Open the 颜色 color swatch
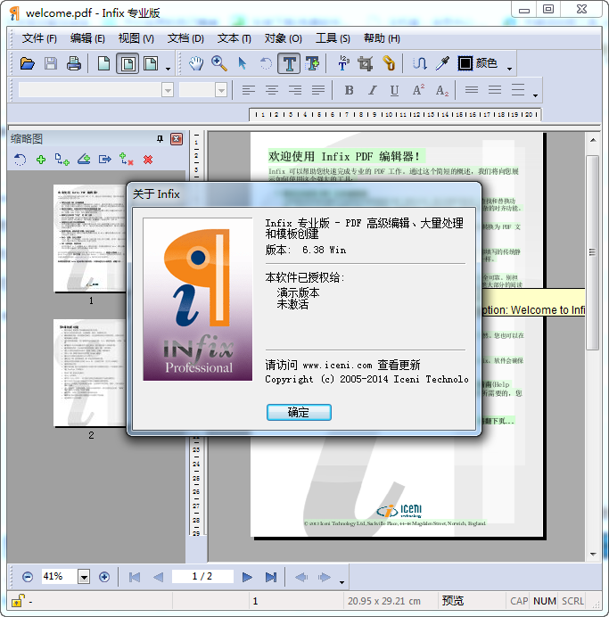609x617 pixels. 477,63
